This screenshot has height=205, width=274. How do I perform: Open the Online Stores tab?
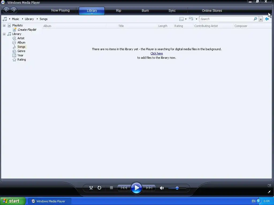click(x=212, y=11)
